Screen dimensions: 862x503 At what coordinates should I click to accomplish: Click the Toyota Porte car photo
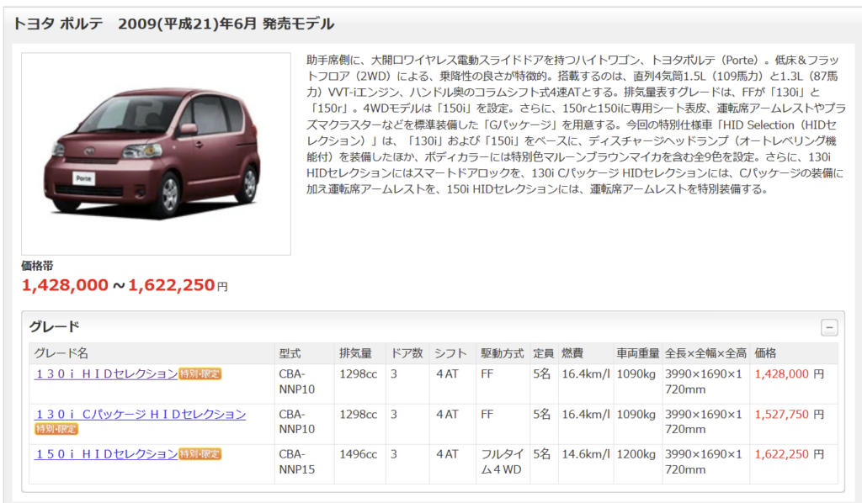click(156, 154)
